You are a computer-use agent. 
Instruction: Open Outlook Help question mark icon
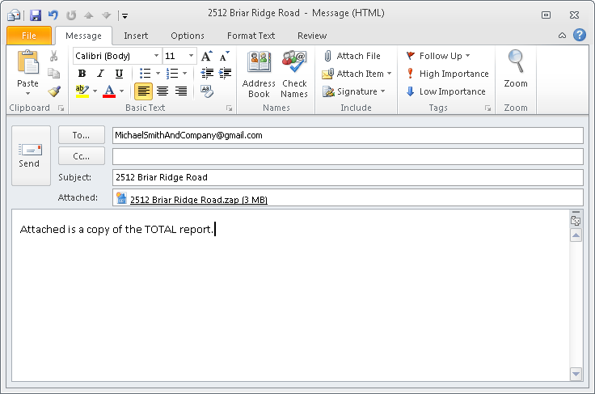[x=579, y=36]
